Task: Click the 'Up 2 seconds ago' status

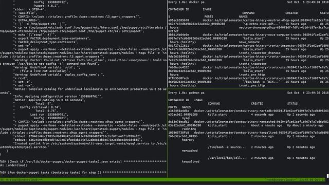Action: click(301, 115)
